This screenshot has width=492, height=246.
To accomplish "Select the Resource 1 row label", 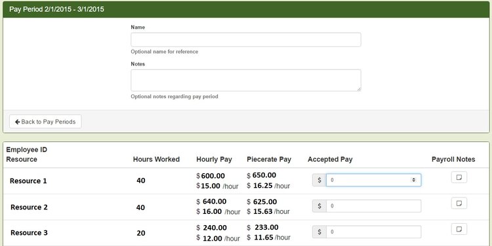I will [28, 181].
